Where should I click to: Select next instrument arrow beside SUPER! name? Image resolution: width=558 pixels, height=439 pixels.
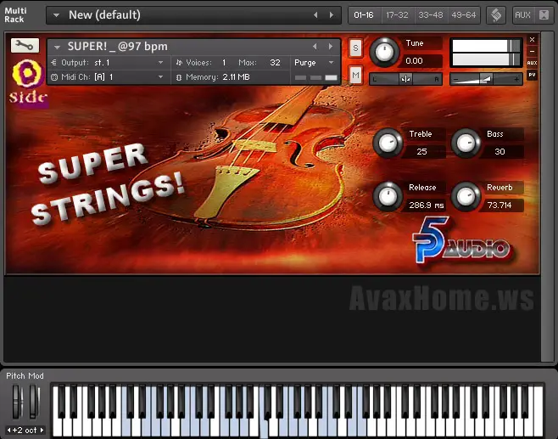pos(331,47)
